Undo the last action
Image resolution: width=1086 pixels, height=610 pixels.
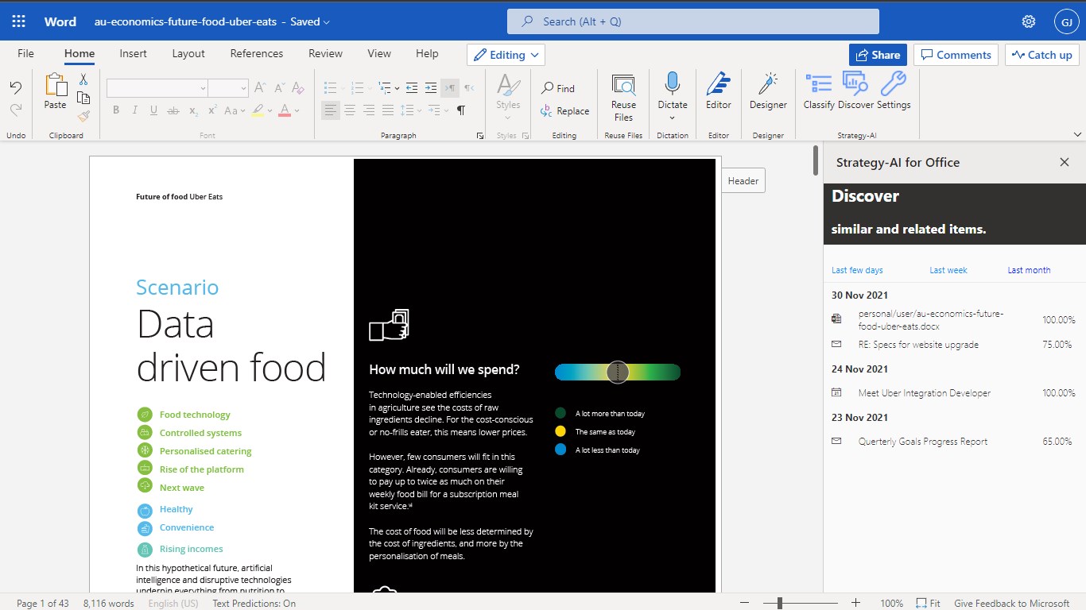(16, 88)
